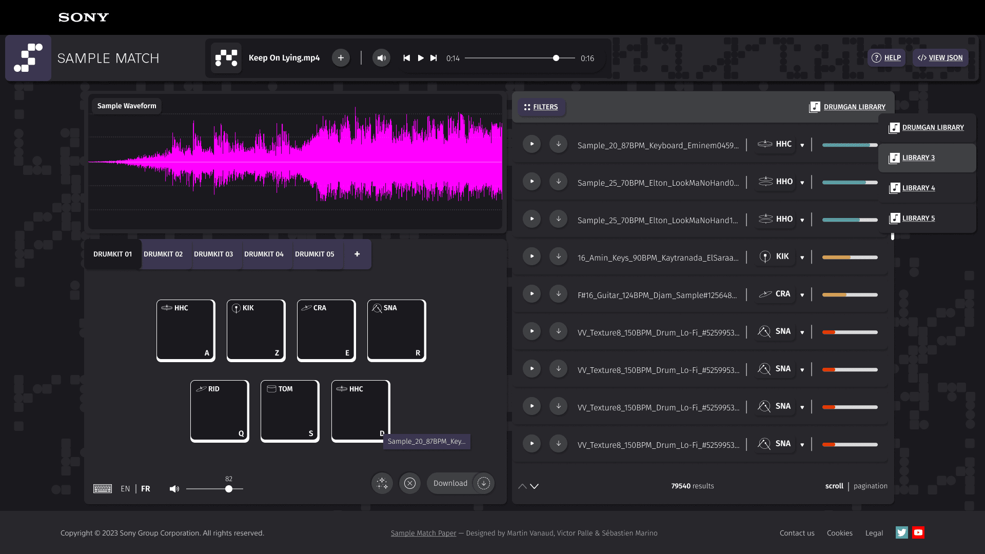985x554 pixels.
Task: Click the clear drumkit X icon
Action: click(x=409, y=483)
